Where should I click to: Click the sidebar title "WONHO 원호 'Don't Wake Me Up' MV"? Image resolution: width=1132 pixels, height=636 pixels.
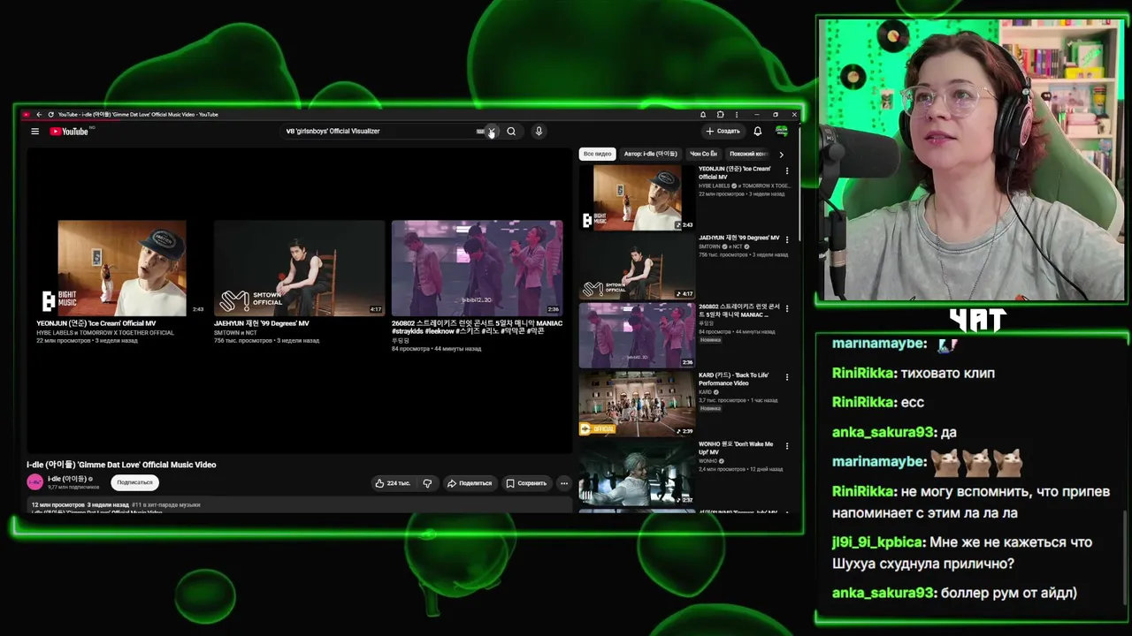click(x=736, y=448)
